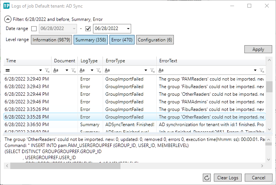The image size is (276, 185).
Task: Toggle the Summary (358) level filter
Action: point(90,40)
